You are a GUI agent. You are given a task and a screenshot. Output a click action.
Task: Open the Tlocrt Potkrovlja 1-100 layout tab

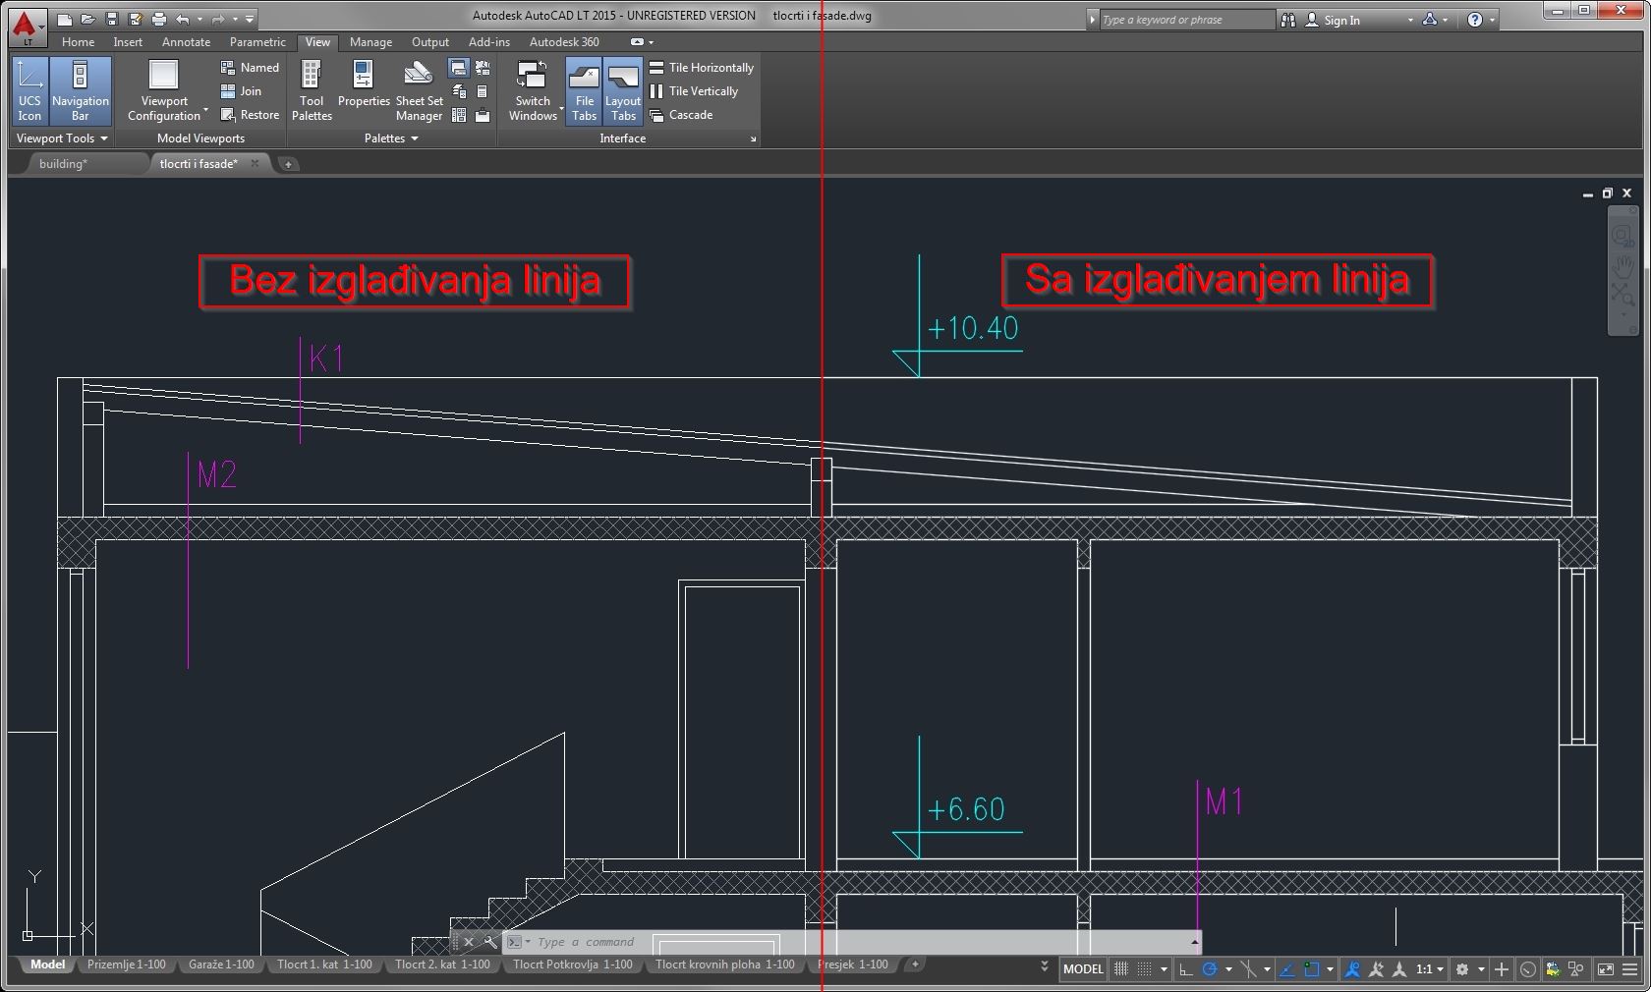coord(573,964)
